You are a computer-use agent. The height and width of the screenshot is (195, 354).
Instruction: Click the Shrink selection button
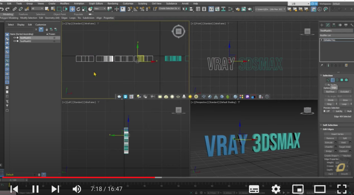330,100
